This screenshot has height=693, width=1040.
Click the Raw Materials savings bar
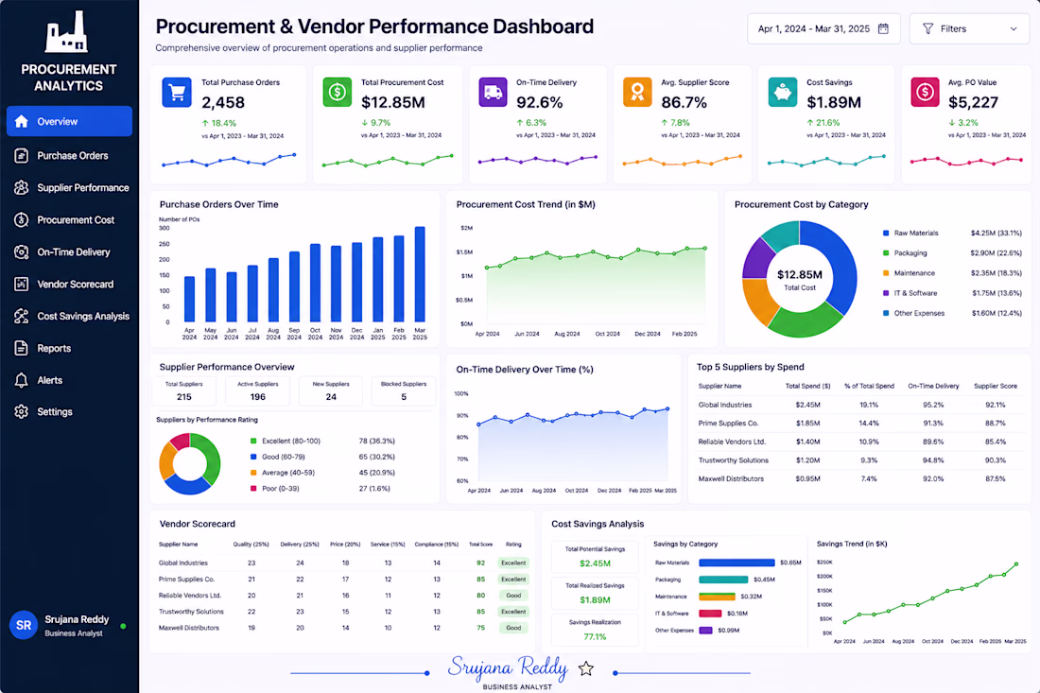point(737,563)
